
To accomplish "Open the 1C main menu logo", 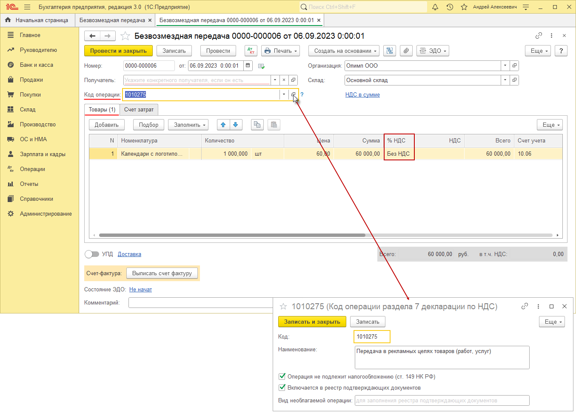I will point(12,7).
